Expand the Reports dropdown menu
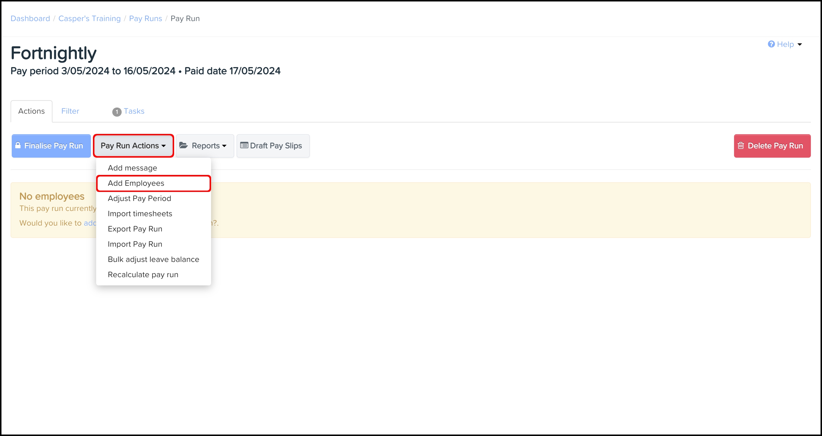This screenshot has width=822, height=436. (205, 146)
